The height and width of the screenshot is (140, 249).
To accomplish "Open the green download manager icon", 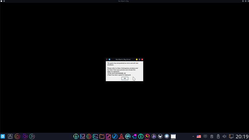I will tap(76, 136).
